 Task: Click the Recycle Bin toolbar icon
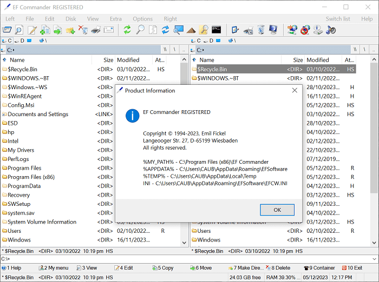[261, 30]
